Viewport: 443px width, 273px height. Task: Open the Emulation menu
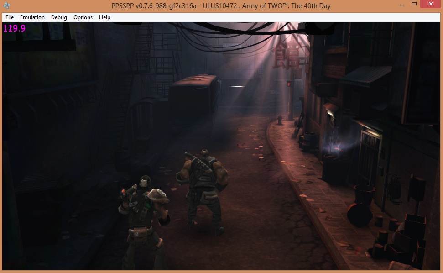tap(32, 17)
